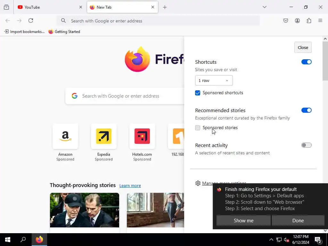Switch to the YouTube tab
Screen dimensions: 328x246
50,7
